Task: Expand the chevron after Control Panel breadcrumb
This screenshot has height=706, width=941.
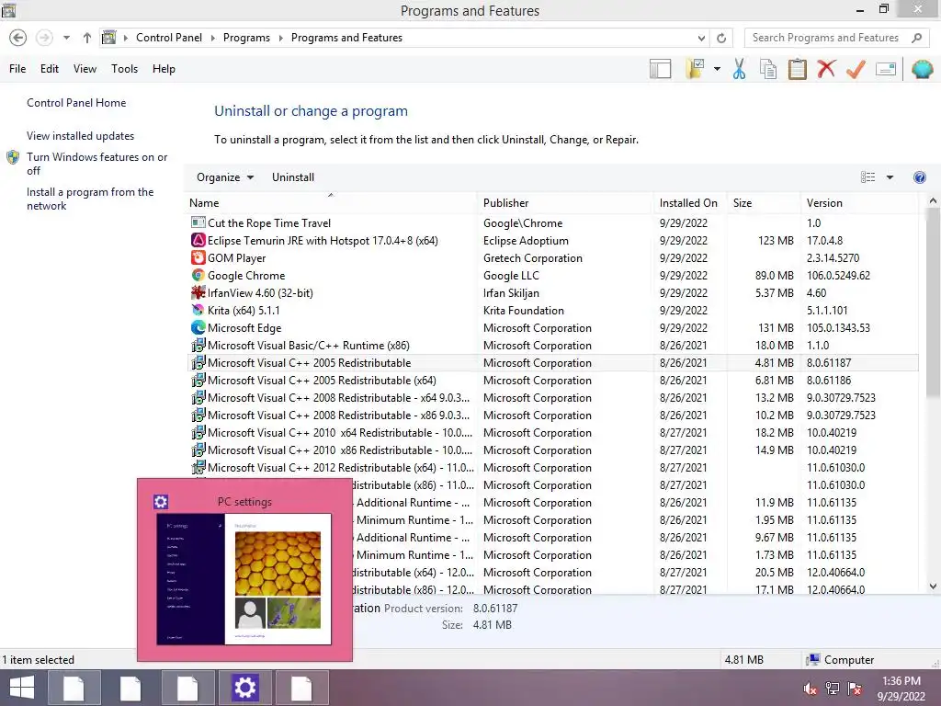Action: pos(212,38)
